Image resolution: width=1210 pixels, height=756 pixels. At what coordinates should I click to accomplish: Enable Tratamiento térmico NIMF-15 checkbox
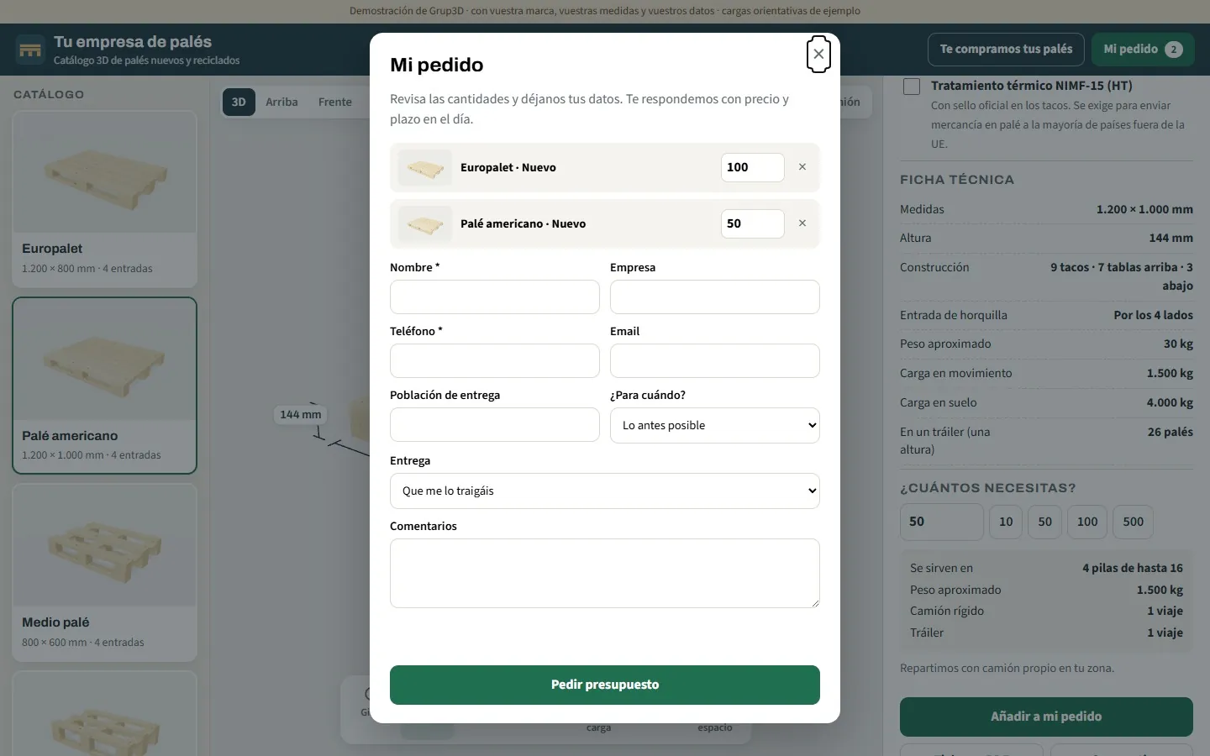[912, 86]
